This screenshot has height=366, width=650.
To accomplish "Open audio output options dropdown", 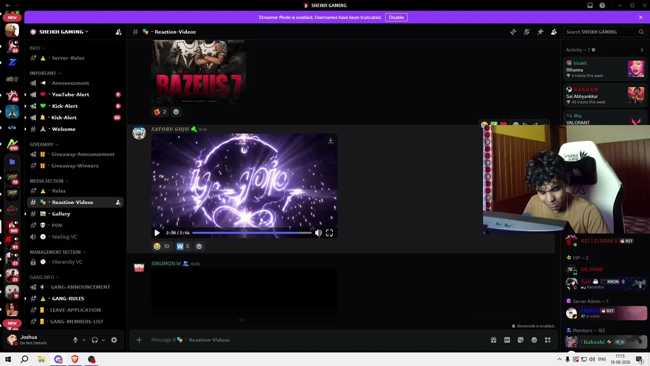I will tap(103, 340).
